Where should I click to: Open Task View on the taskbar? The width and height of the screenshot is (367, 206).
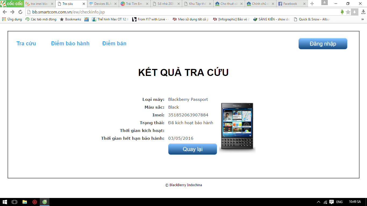click(x=15, y=202)
